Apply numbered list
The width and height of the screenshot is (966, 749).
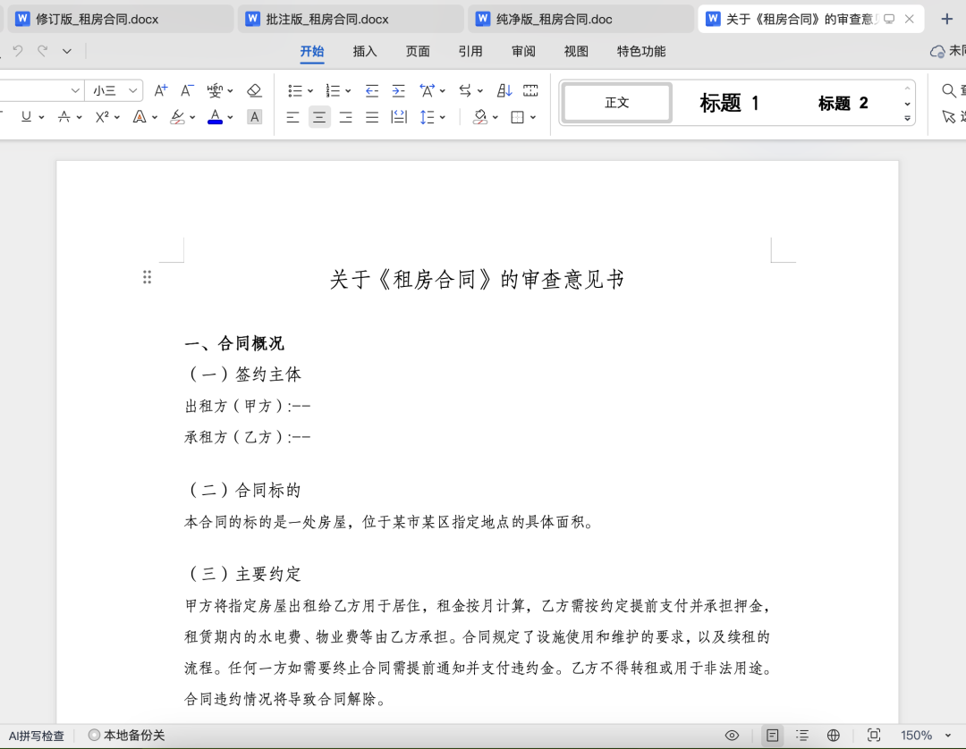(334, 91)
